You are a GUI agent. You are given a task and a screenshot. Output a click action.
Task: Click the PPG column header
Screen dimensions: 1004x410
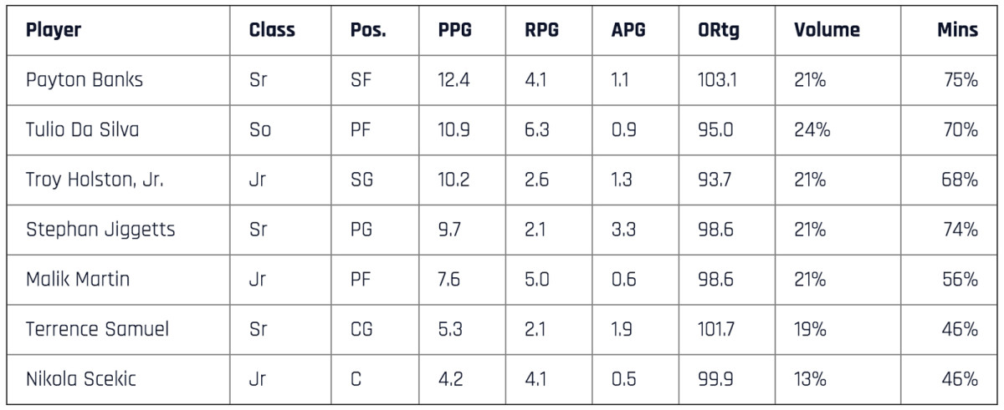point(455,30)
